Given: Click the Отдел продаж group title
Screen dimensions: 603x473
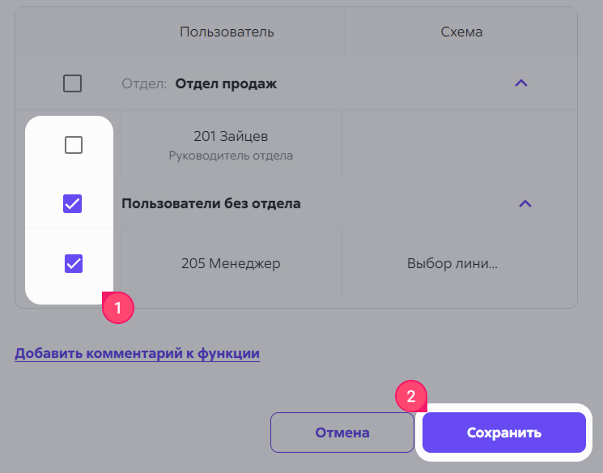Looking at the screenshot, I should (226, 83).
